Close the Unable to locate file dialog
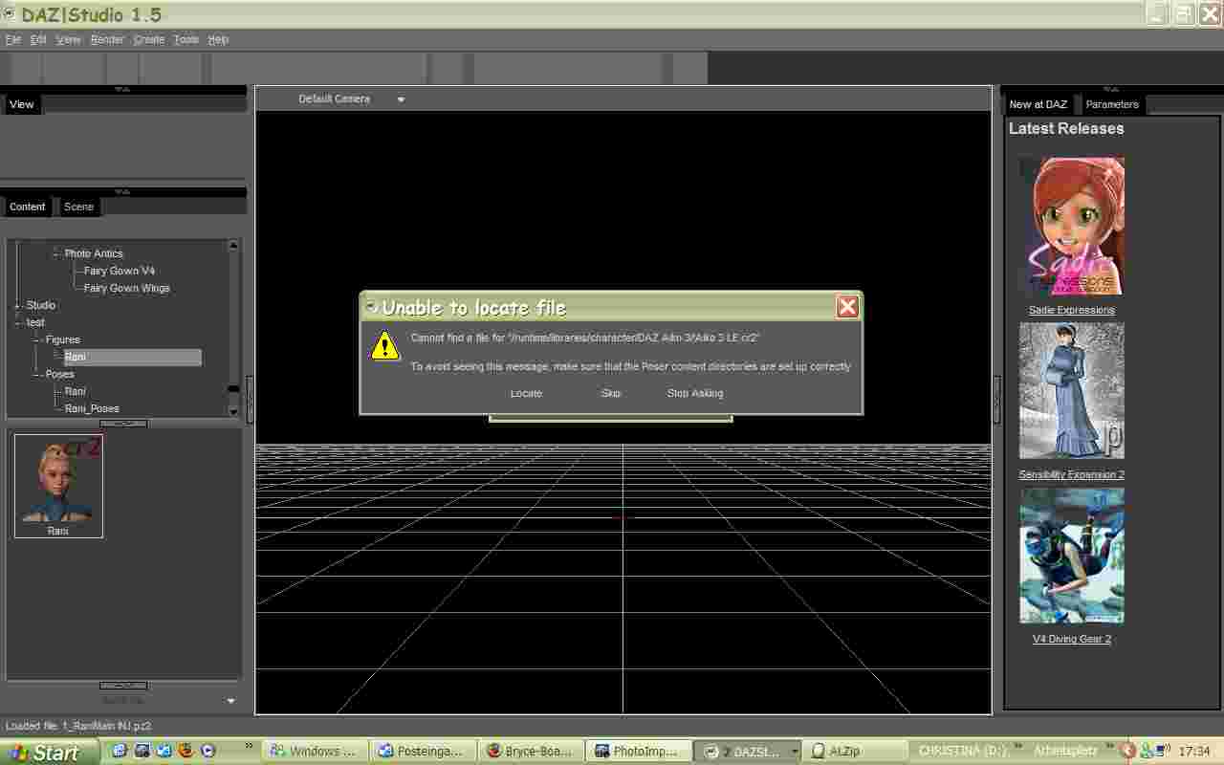1224x765 pixels. tap(847, 307)
